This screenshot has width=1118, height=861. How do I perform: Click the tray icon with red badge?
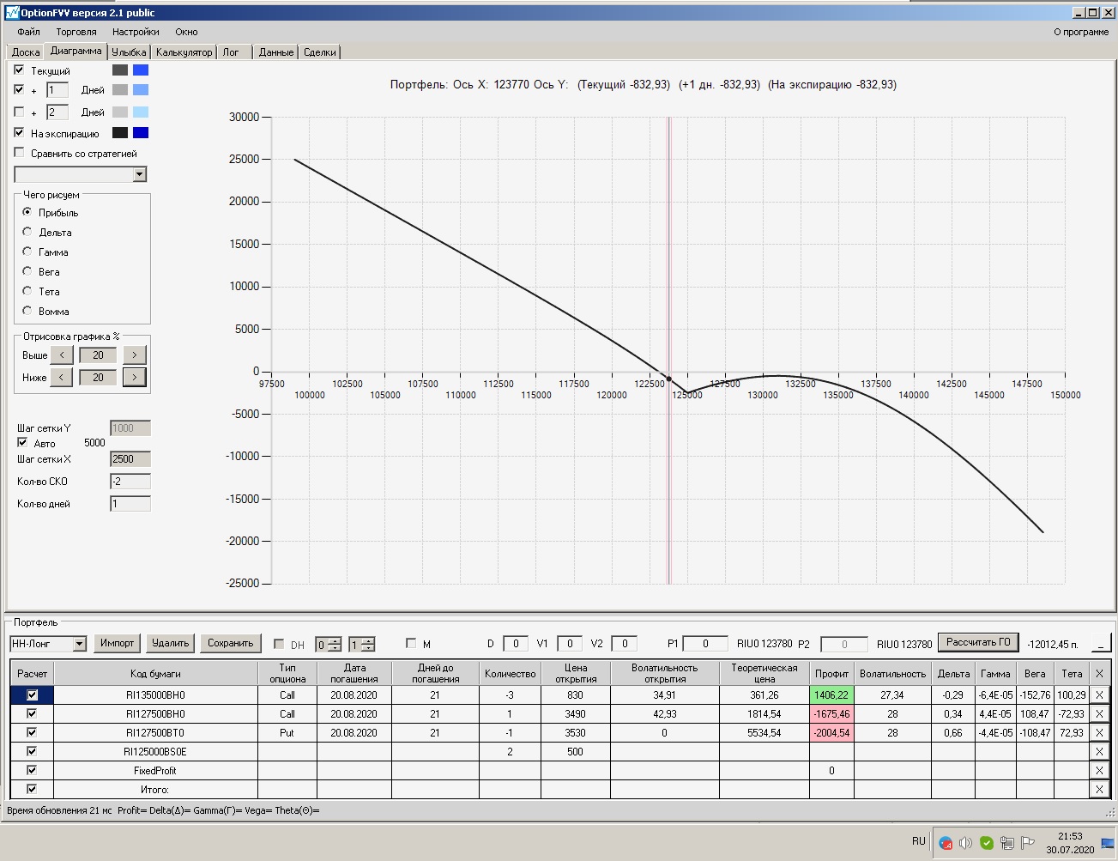[x=946, y=842]
